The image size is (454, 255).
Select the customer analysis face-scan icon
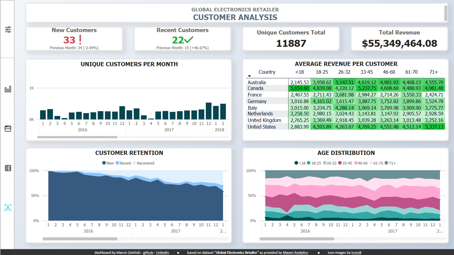tap(8, 207)
